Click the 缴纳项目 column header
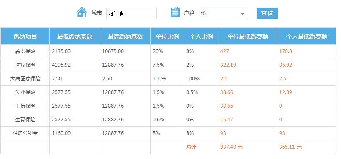This screenshot has height=159, width=341. coord(25,36)
